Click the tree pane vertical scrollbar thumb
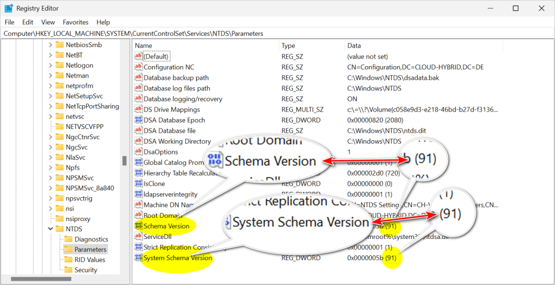 124,161
